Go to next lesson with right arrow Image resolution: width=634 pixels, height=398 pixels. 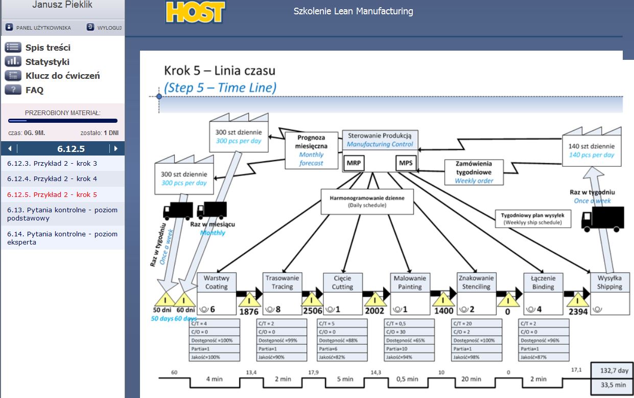(x=116, y=149)
